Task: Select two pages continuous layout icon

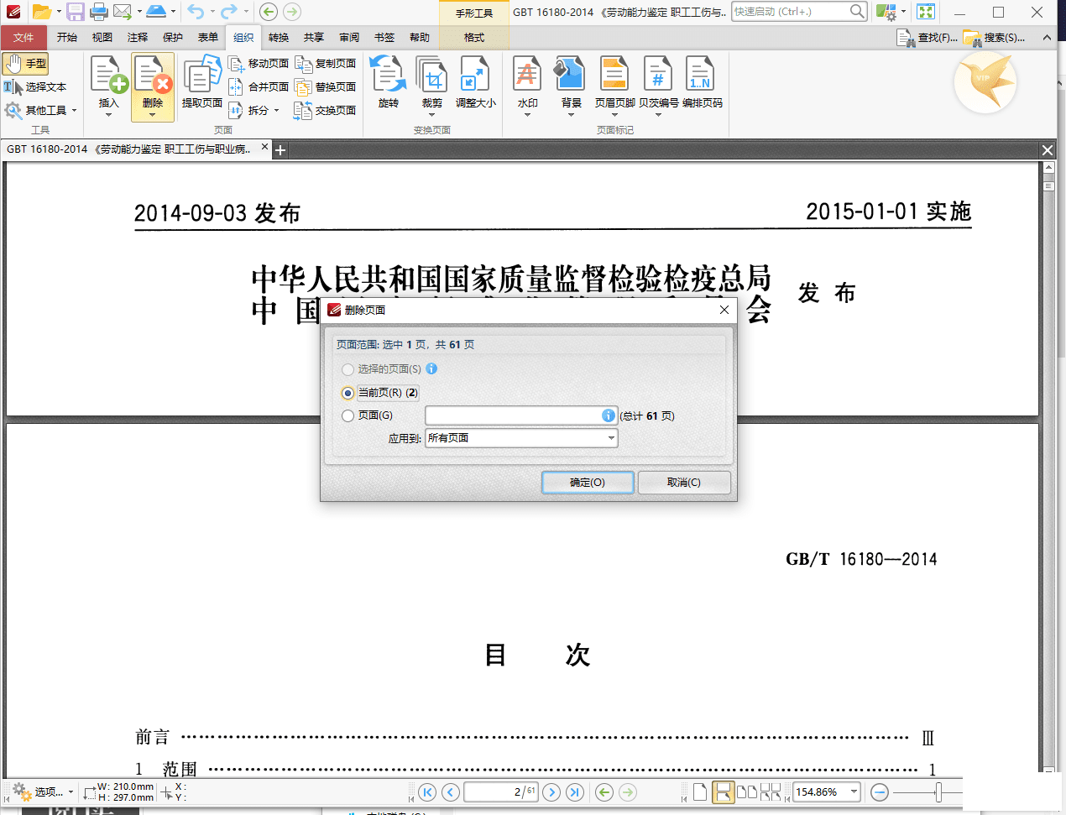Action: 771,791
